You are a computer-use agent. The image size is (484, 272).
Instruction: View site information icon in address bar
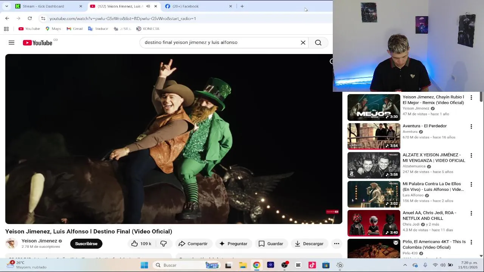pyautogui.click(x=43, y=18)
